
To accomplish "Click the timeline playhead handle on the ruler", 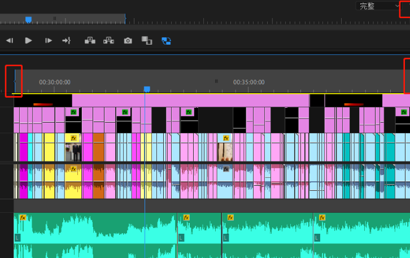I will coord(147,89).
